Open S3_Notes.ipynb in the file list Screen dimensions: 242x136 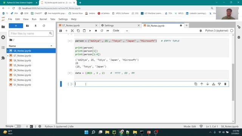click(x=31, y=75)
